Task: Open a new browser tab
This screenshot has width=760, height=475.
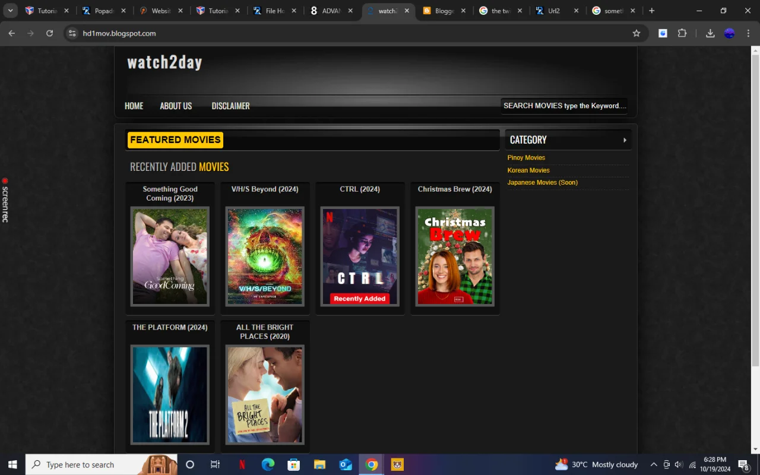Action: pyautogui.click(x=651, y=11)
